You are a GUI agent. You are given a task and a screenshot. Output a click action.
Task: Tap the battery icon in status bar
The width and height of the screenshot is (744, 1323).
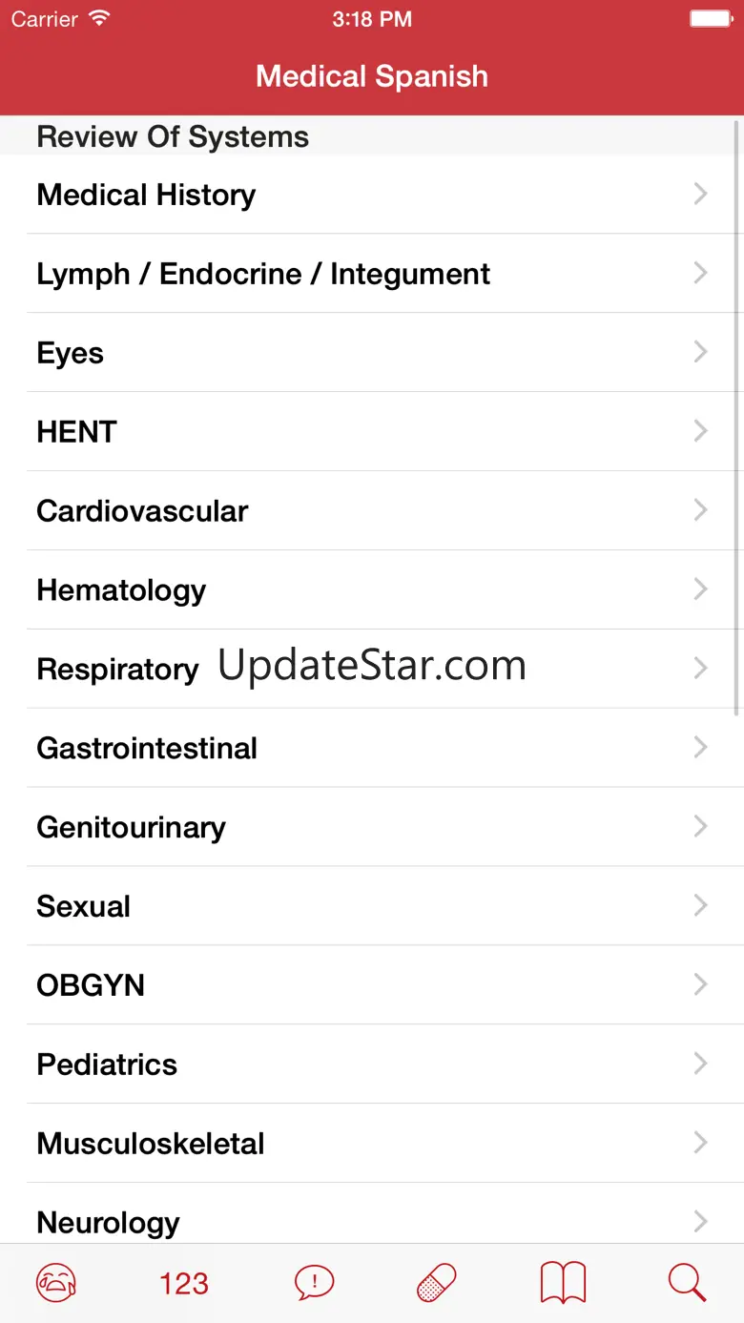(709, 19)
